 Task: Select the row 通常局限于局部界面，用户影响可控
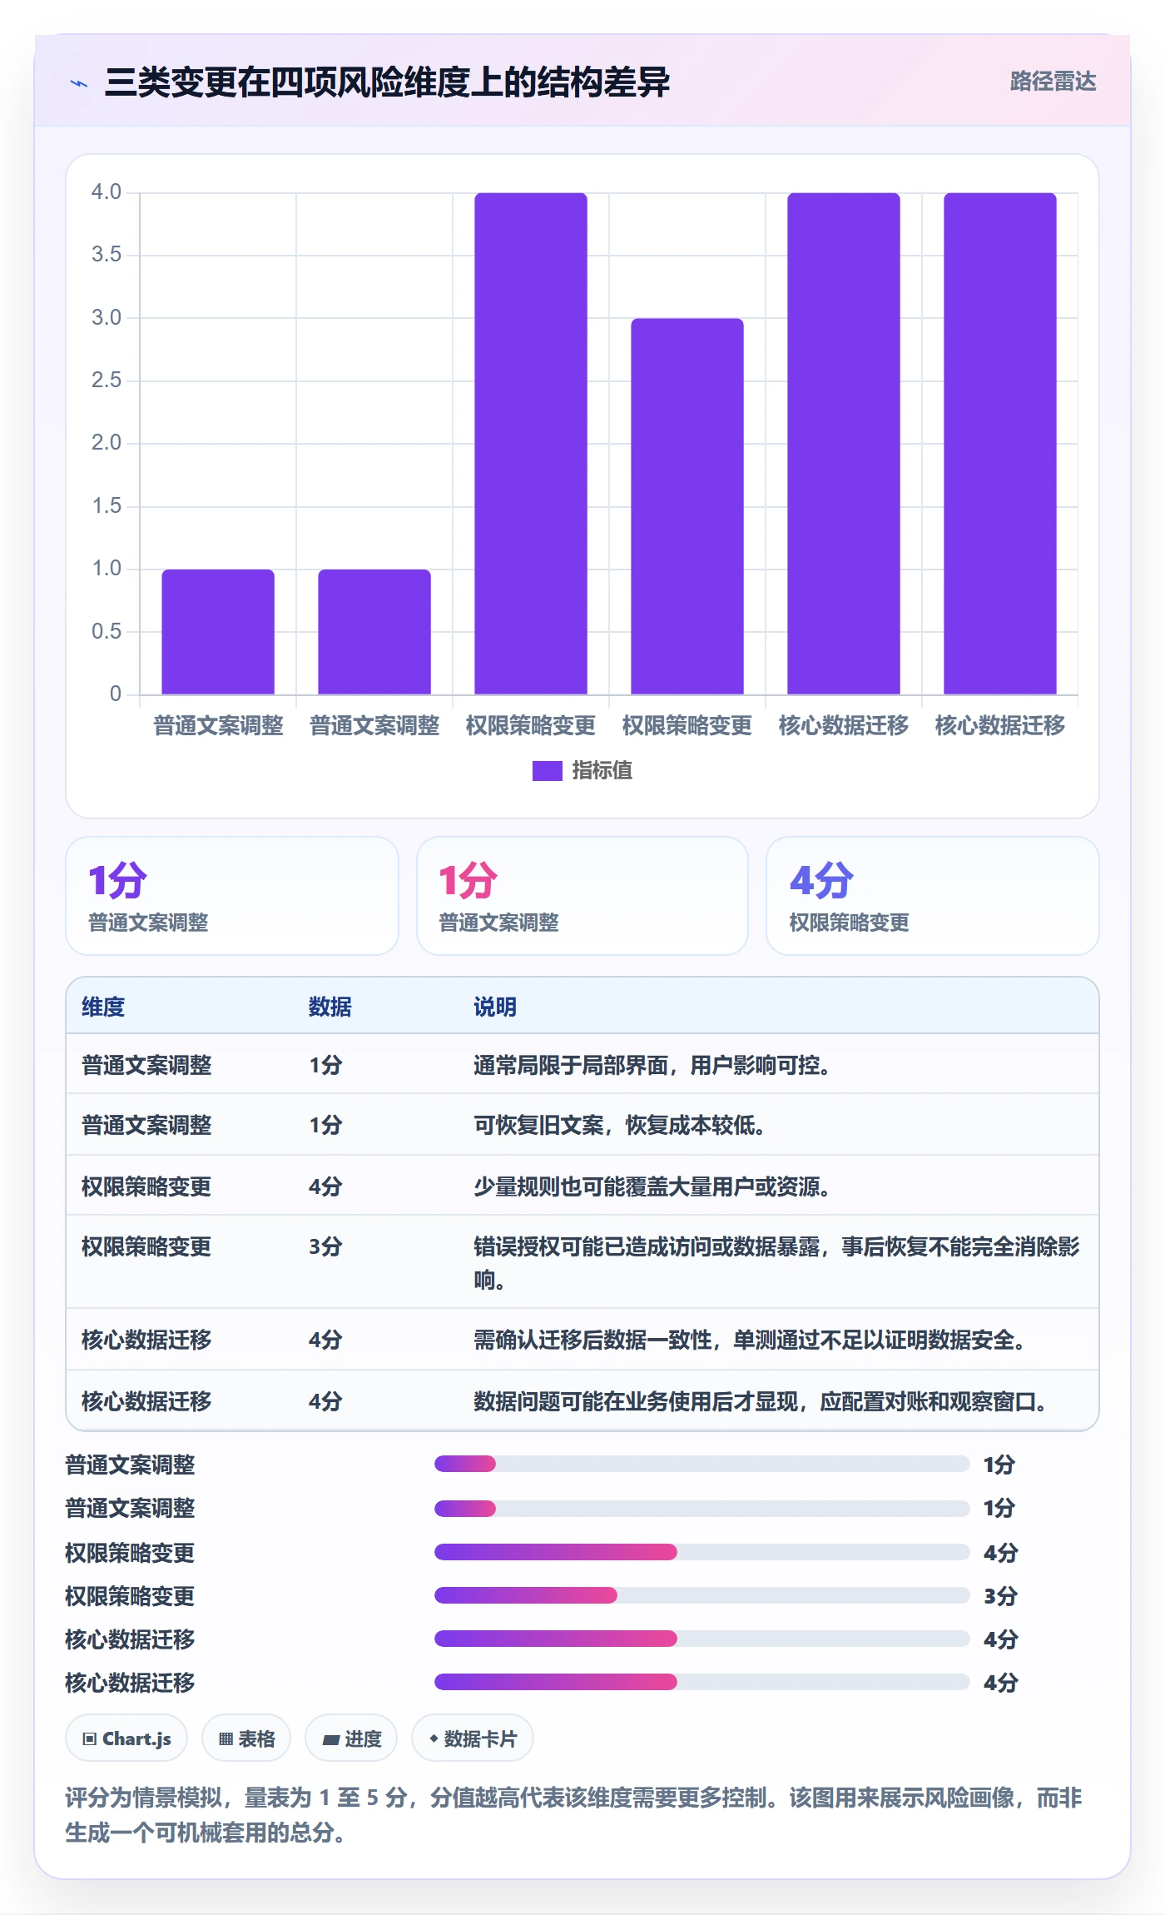pos(582,1064)
